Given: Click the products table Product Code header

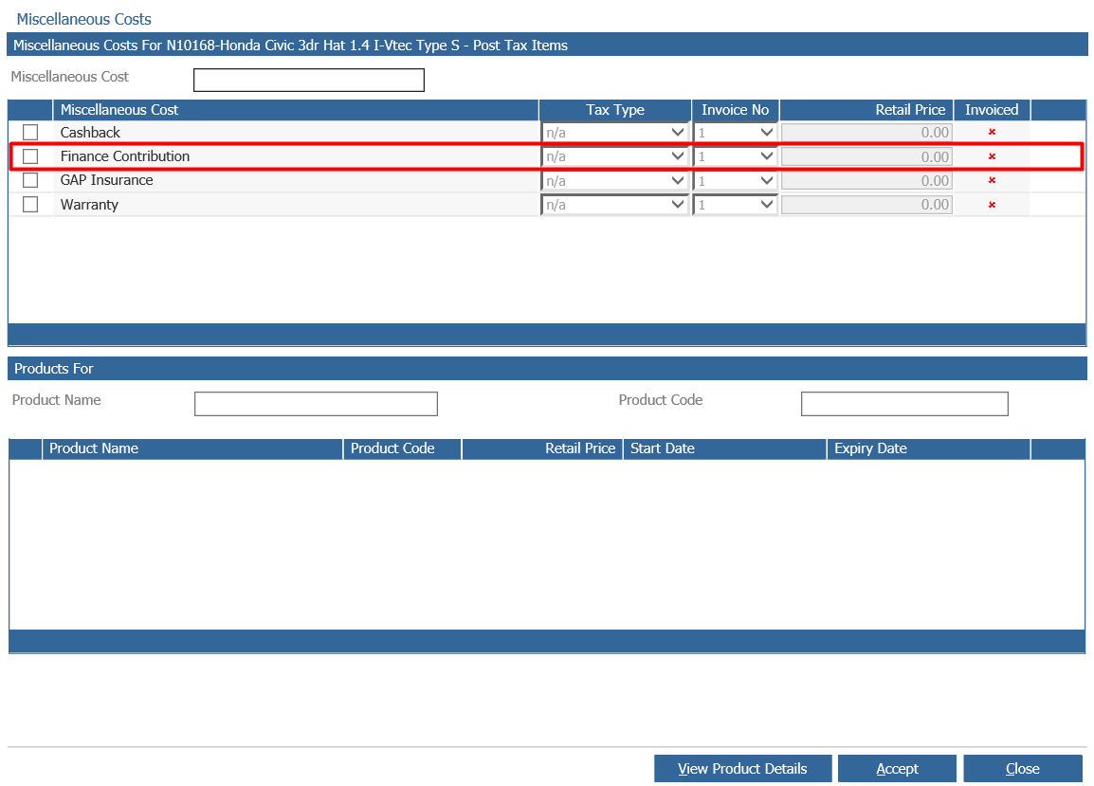Looking at the screenshot, I should click(403, 448).
